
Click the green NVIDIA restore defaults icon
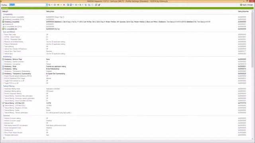coord(58,5)
